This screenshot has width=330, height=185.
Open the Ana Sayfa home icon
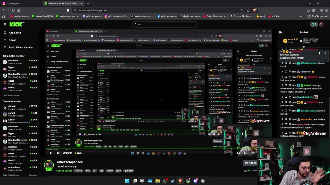click(x=5, y=33)
